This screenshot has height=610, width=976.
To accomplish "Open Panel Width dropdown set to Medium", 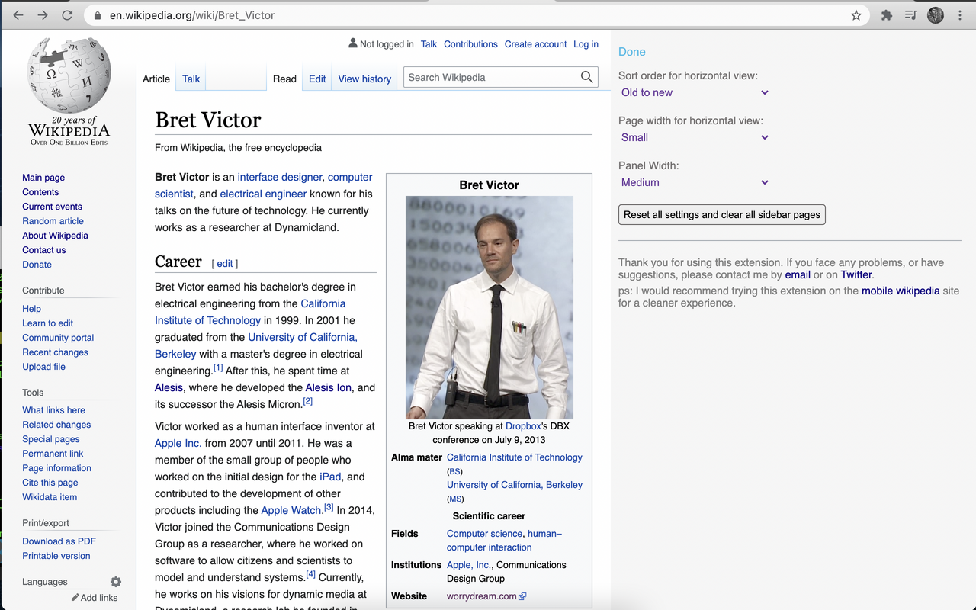I will pyautogui.click(x=695, y=182).
